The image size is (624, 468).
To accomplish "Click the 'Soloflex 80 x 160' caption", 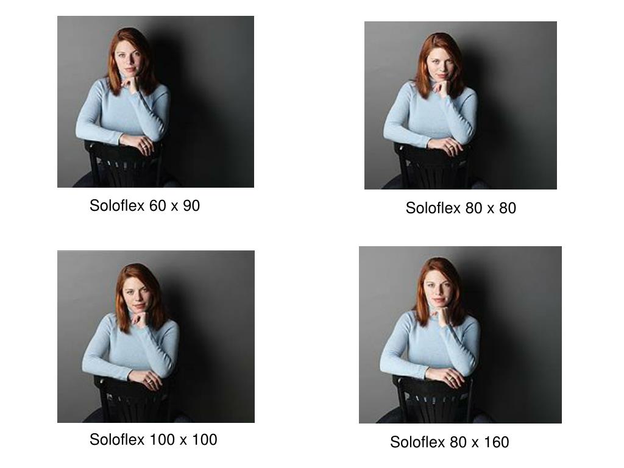I will point(450,442).
